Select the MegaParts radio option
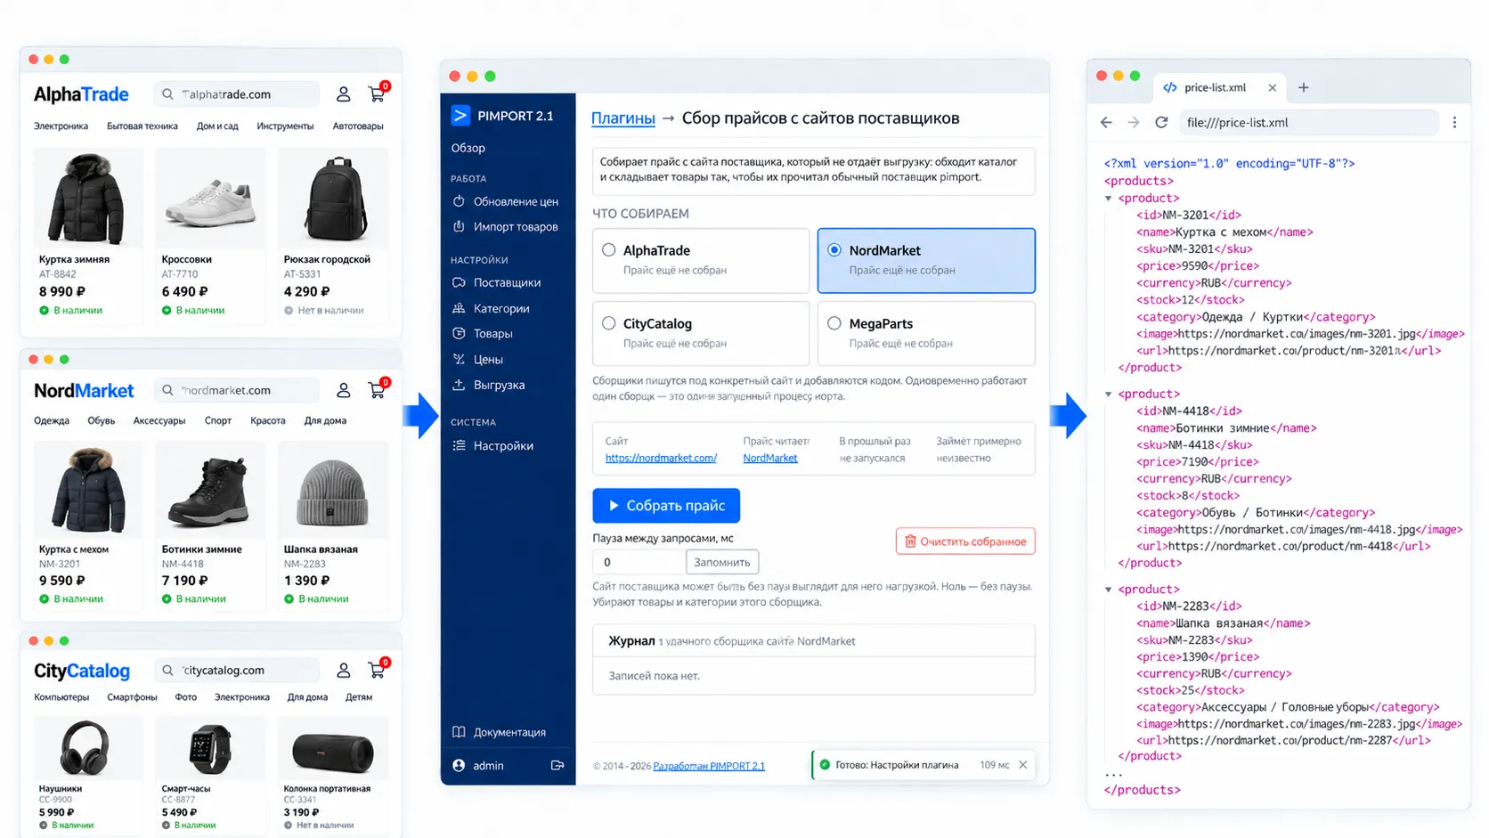This screenshot has height=838, width=1489. pyautogui.click(x=834, y=323)
